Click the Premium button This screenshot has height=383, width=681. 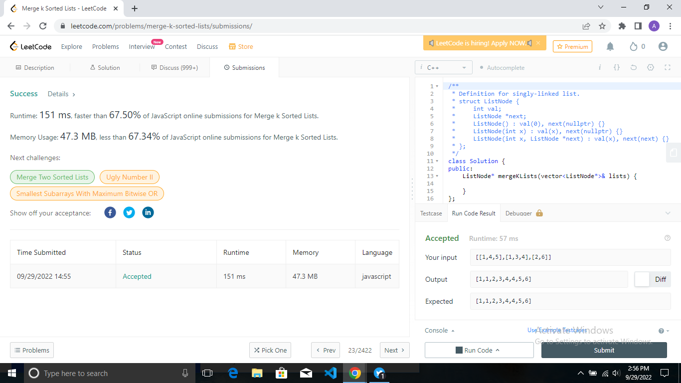[x=572, y=46]
